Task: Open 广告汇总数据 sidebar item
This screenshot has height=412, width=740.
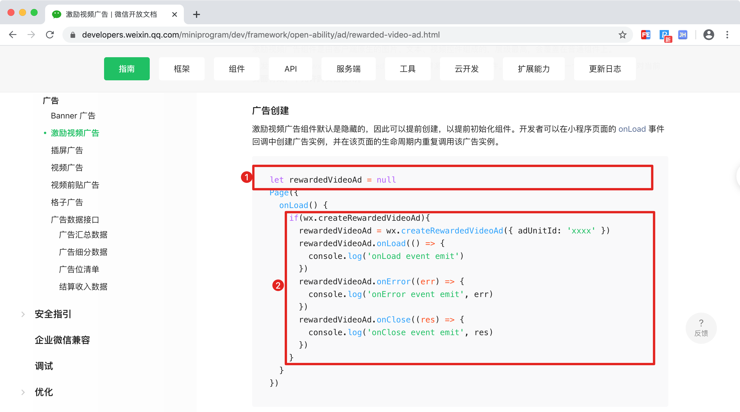Action: point(83,235)
